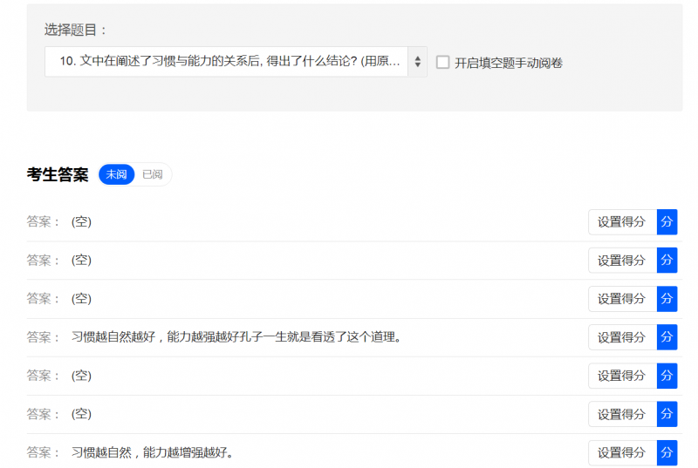Image resolution: width=698 pixels, height=468 pixels.
Task: Select the answer text mentioning 孔子一生
Action: tap(238, 337)
